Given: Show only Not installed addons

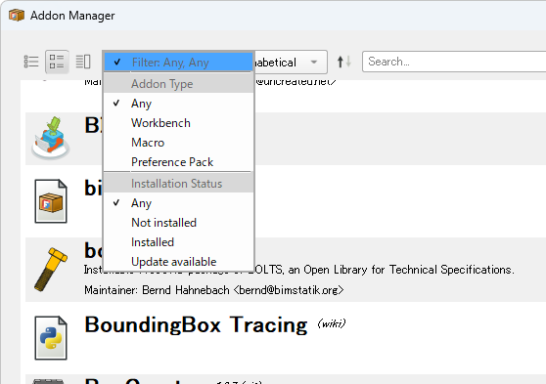Looking at the screenshot, I should [x=179, y=222].
